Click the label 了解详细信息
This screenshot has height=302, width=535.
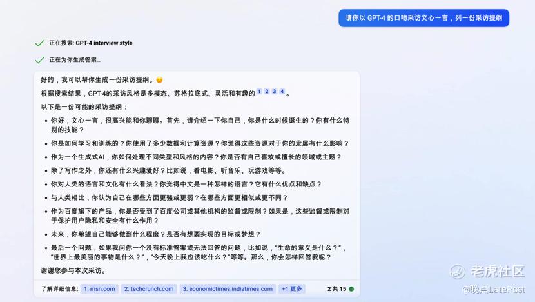coord(60,289)
